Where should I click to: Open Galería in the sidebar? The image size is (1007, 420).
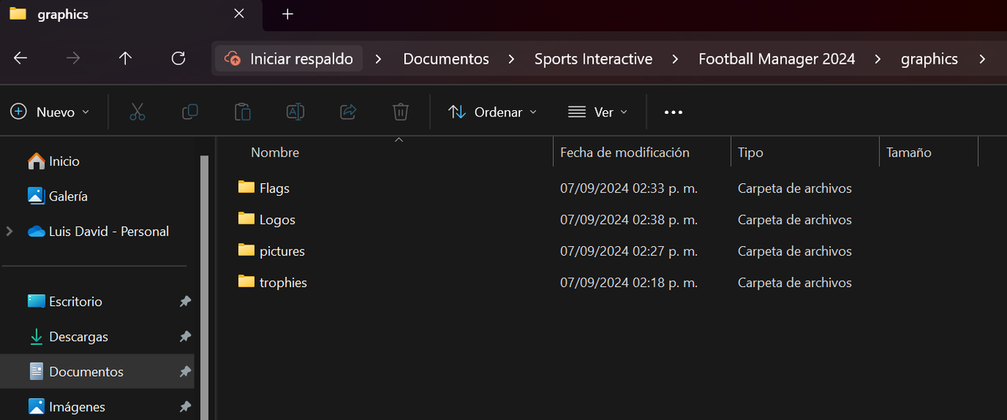[57, 197]
